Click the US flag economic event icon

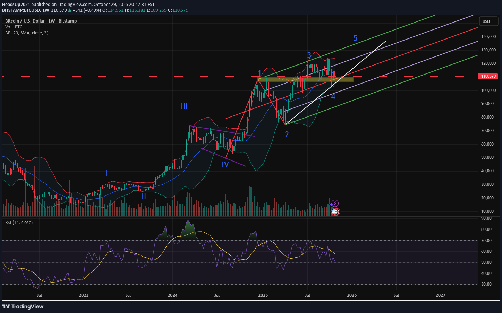pos(335,211)
